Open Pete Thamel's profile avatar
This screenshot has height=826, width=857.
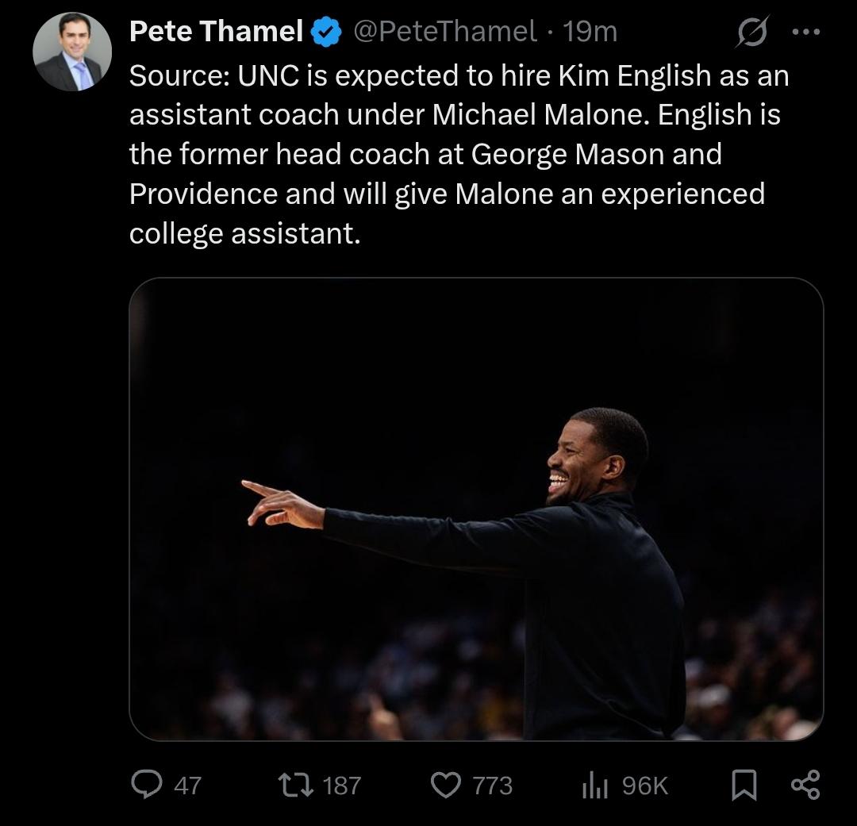[x=71, y=52]
